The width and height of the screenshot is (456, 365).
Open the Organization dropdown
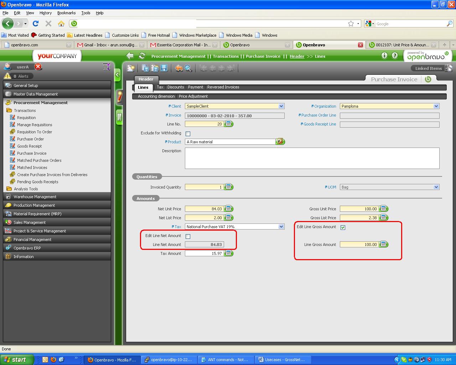point(436,106)
